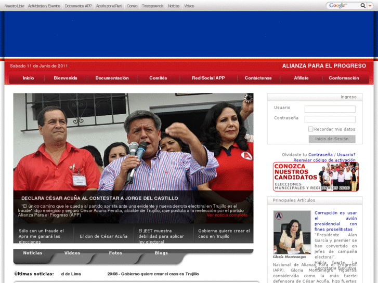
Task: Click Reenviar código de activación link
Action: tap(324, 160)
